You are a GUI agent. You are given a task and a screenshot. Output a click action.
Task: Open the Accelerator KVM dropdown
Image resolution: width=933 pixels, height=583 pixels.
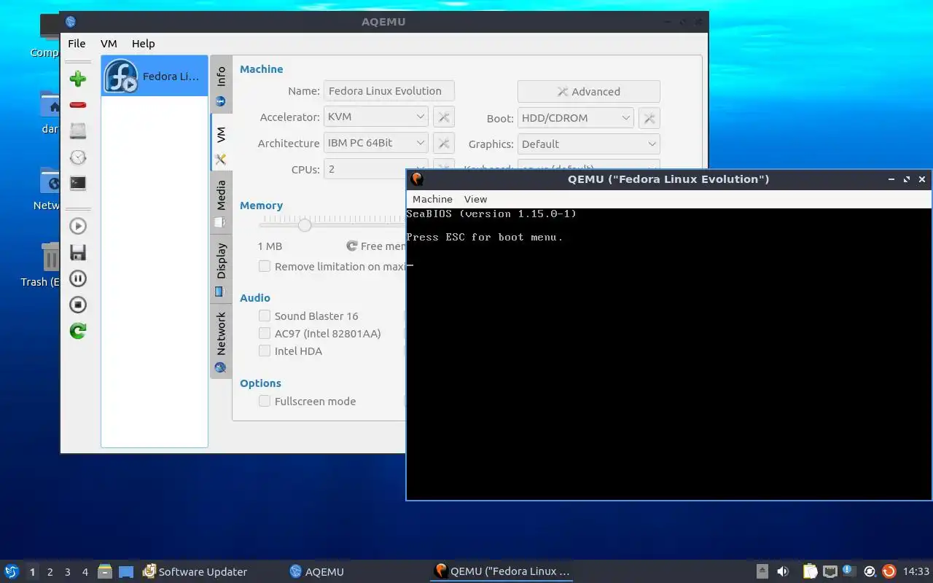coord(376,117)
